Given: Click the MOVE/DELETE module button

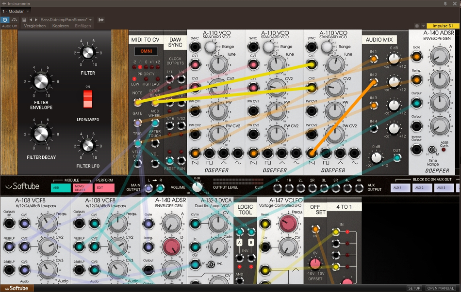Looking at the screenshot, I should [82, 188].
